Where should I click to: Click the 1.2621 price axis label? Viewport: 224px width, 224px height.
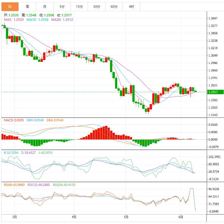point(213,85)
